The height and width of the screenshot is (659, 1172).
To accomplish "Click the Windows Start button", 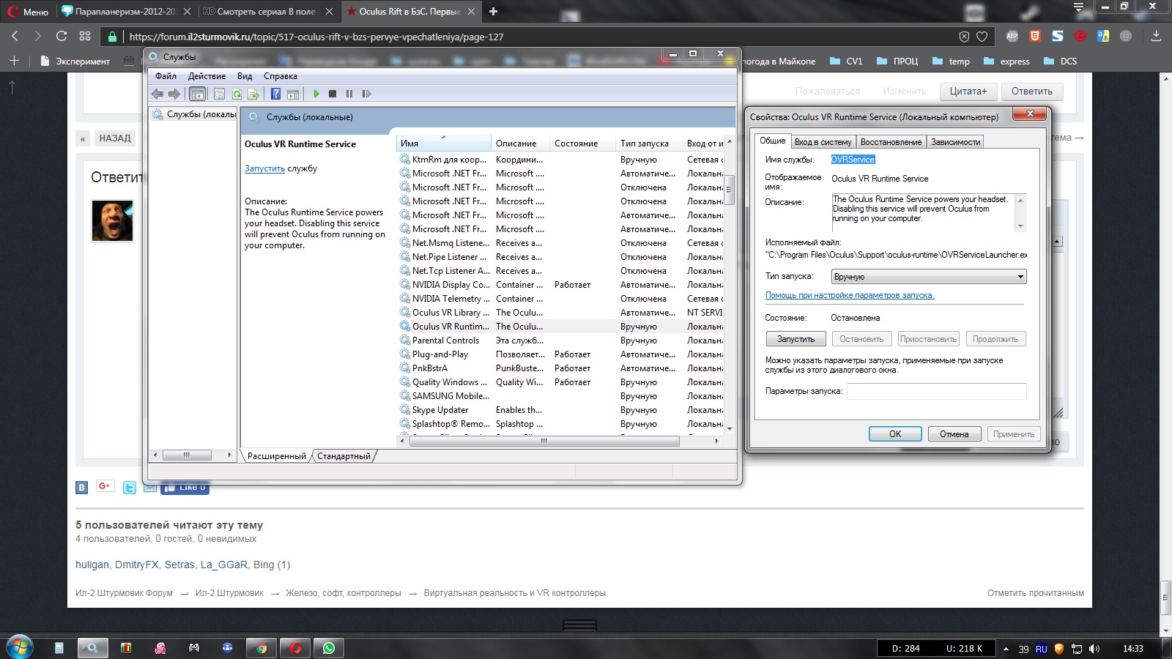I will [19, 647].
